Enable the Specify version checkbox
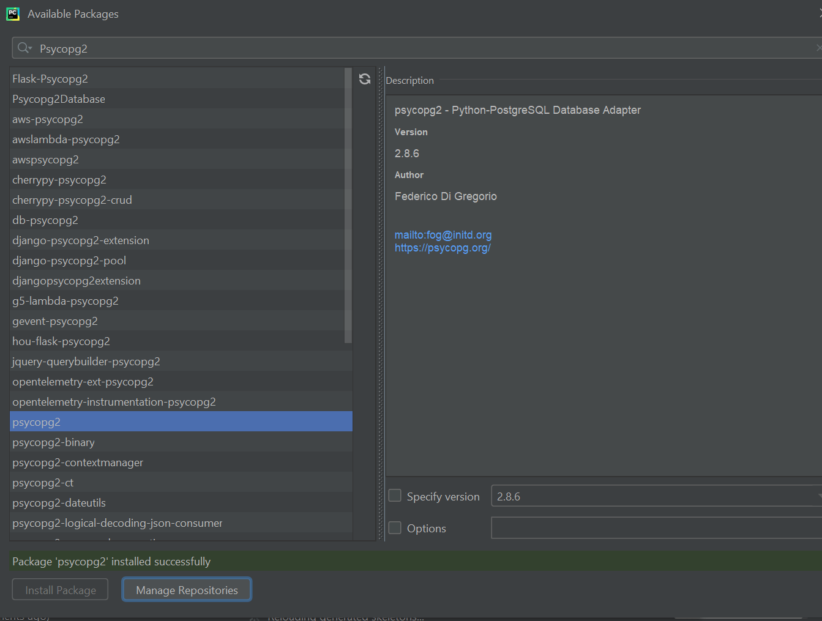 tap(395, 496)
